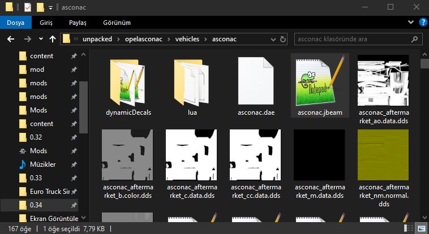Navigate to 'opelasconac' in breadcrumb

click(144, 39)
